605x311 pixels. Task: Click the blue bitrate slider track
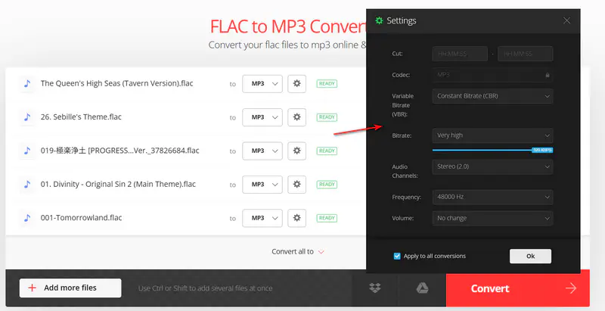(x=482, y=150)
